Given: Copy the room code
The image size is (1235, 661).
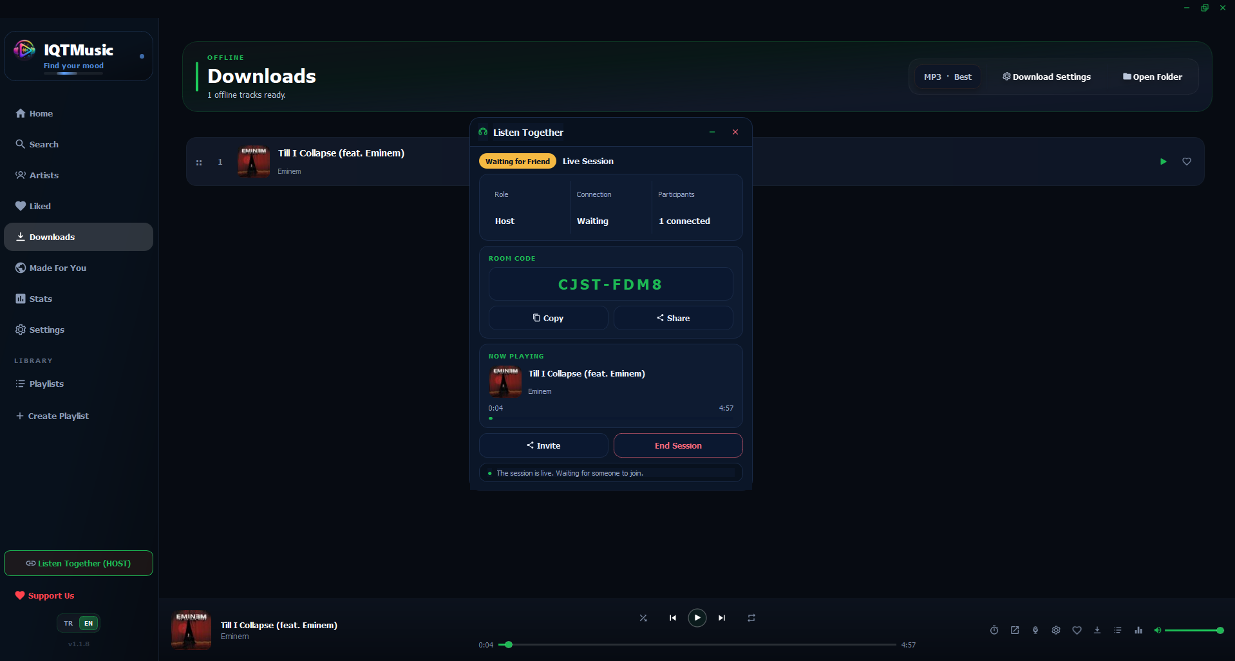Looking at the screenshot, I should click(x=548, y=318).
